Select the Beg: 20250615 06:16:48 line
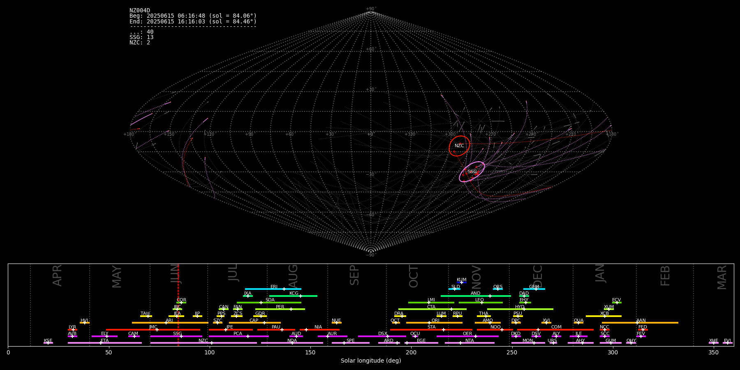740x370 pixels. click(x=193, y=16)
